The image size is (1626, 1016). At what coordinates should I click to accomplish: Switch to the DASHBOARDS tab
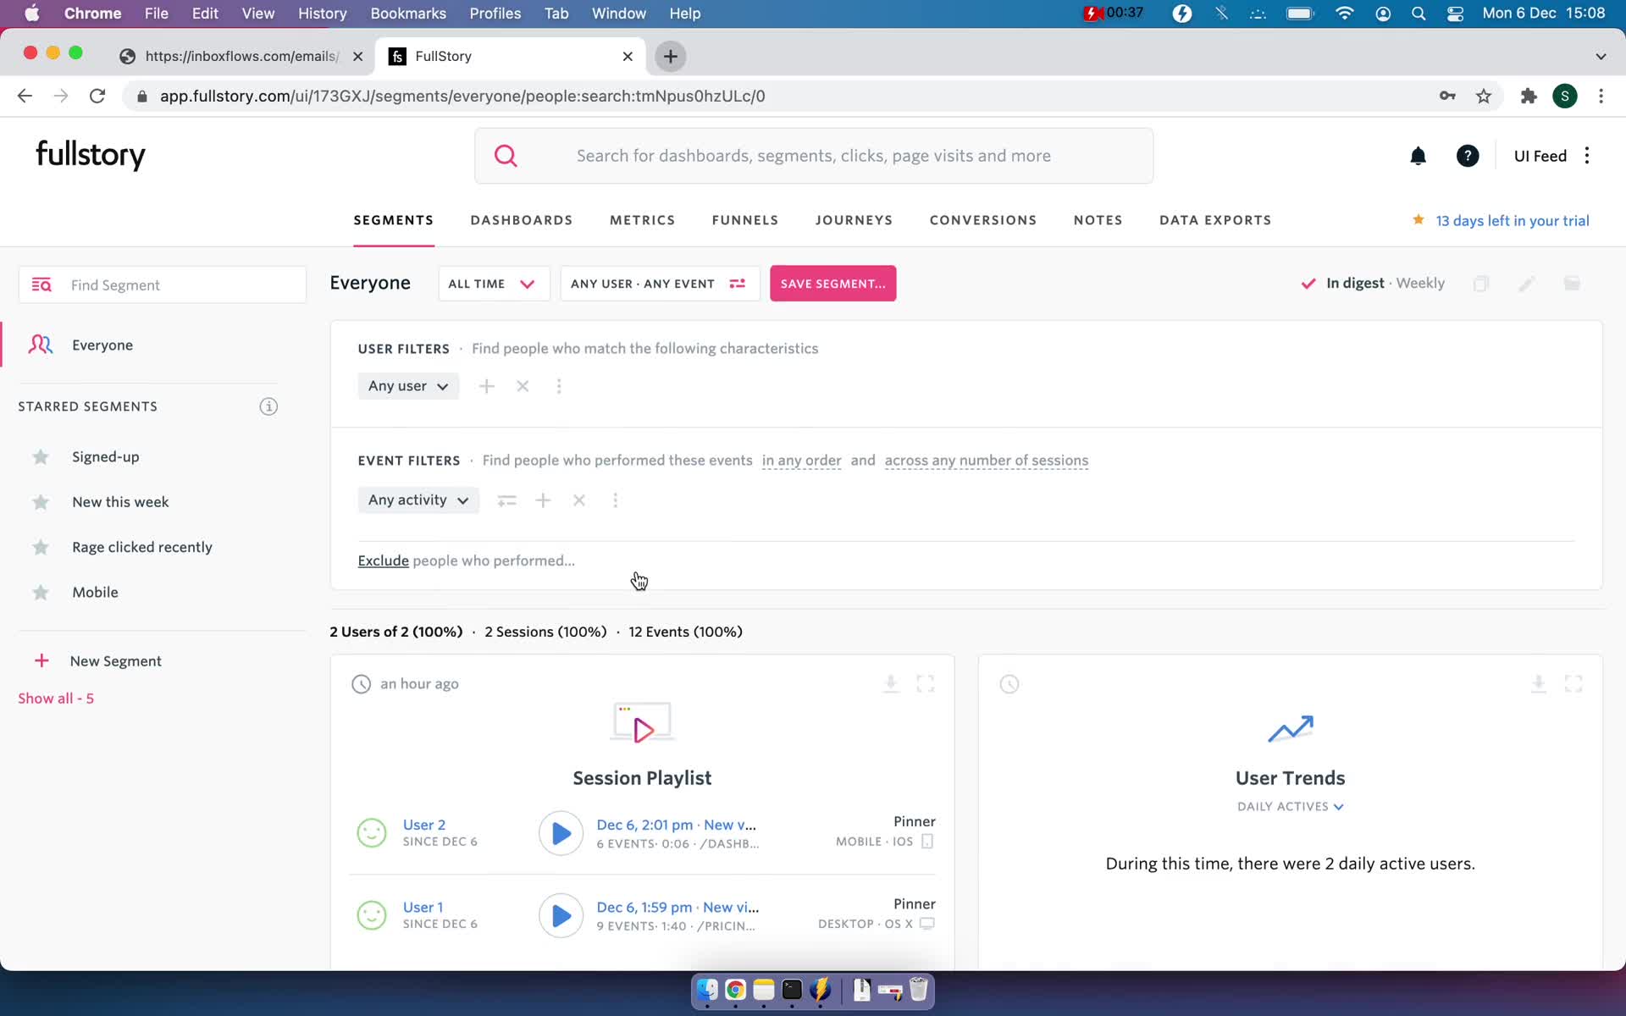point(522,220)
